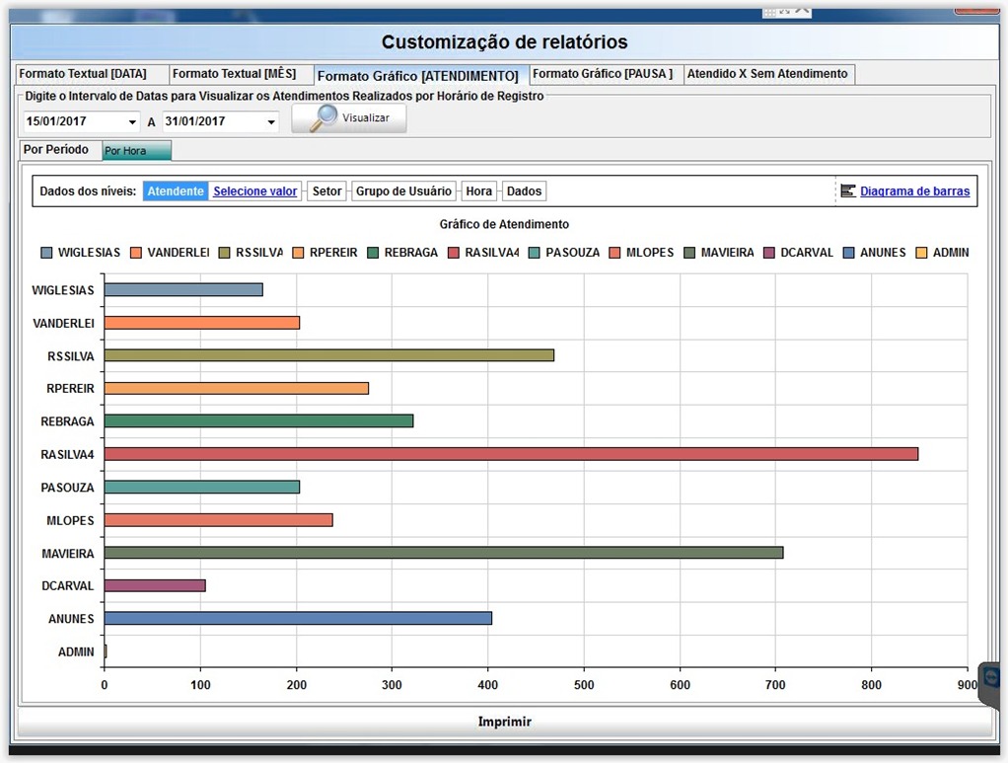Click the WIGLESIAS legend color square
The width and height of the screenshot is (1008, 763).
tap(46, 253)
